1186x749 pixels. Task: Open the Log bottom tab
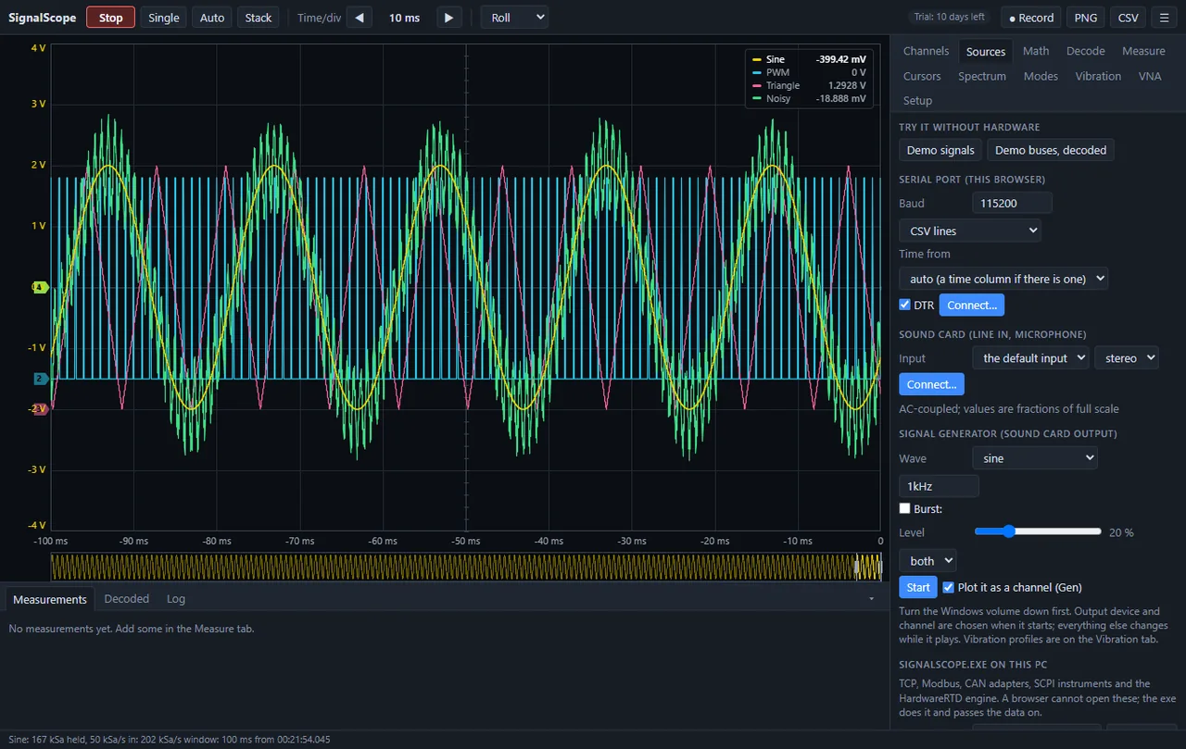[x=176, y=599]
